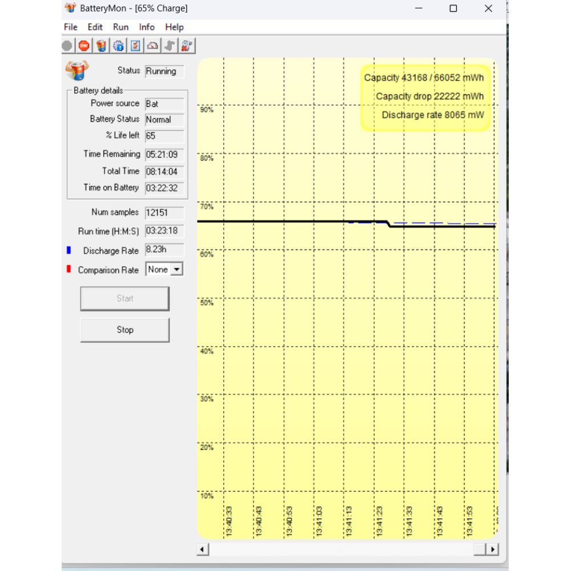Click the checklist toolbar icon

point(135,46)
